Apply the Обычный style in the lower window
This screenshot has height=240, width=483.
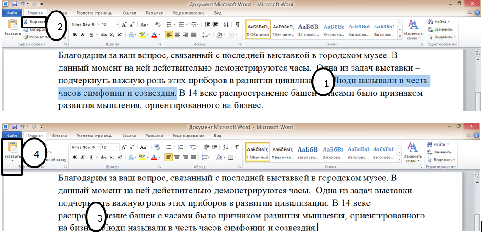258,152
